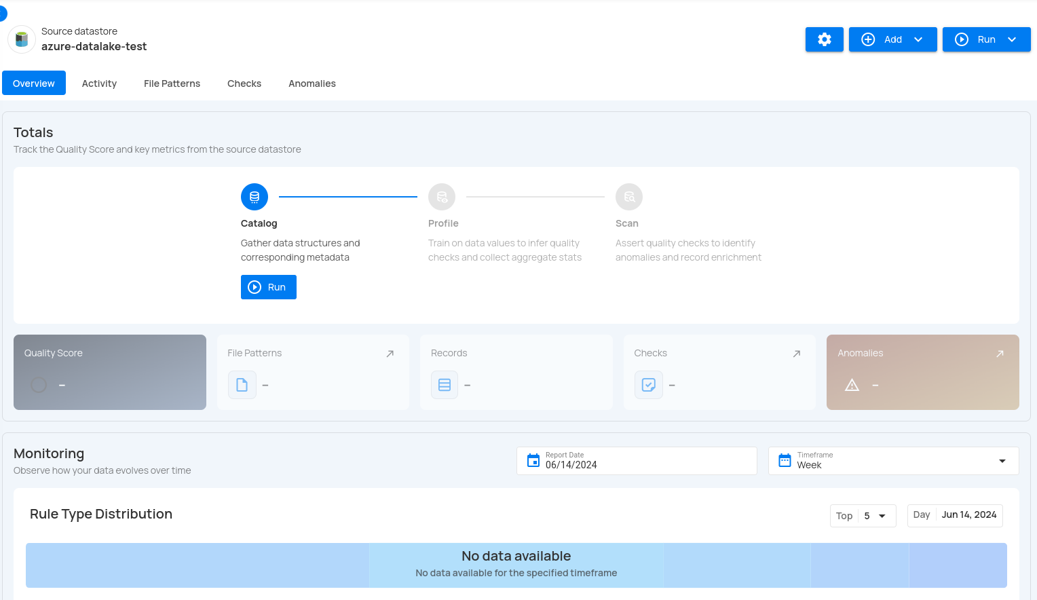Click the Checks checkmark icon
Viewport: 1037px width, 600px height.
point(649,385)
